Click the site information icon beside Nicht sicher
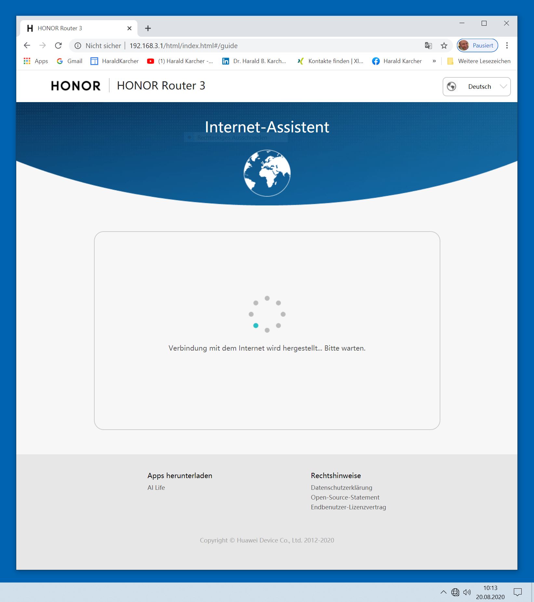The image size is (534, 602). (78, 46)
